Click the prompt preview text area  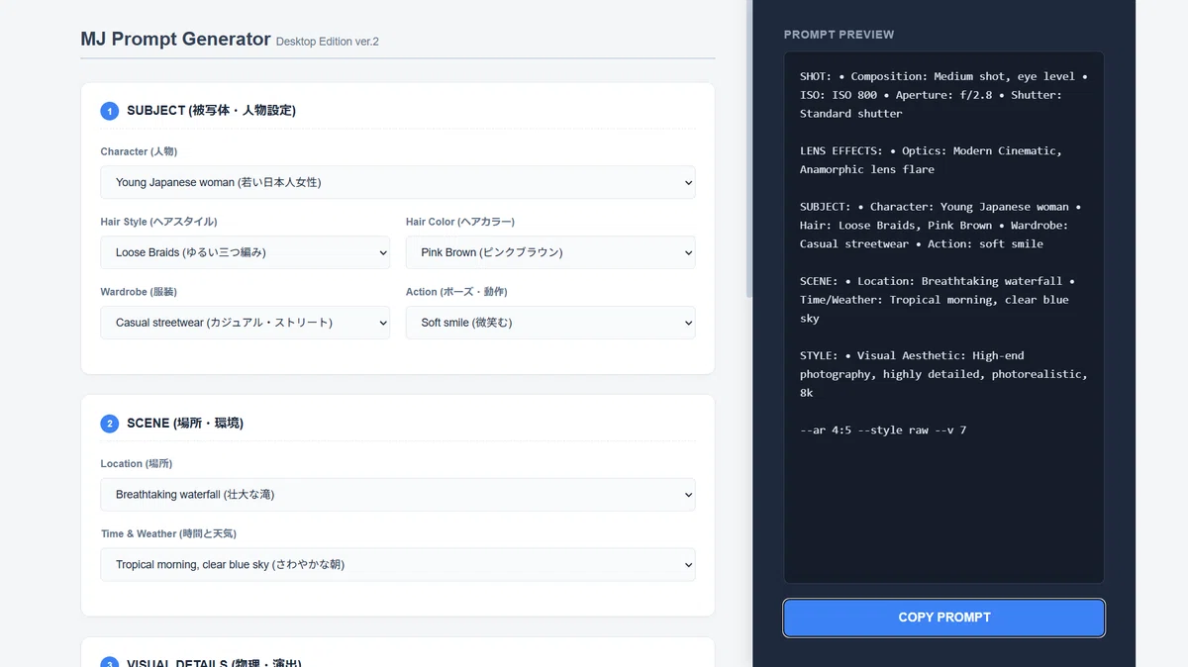point(944,318)
